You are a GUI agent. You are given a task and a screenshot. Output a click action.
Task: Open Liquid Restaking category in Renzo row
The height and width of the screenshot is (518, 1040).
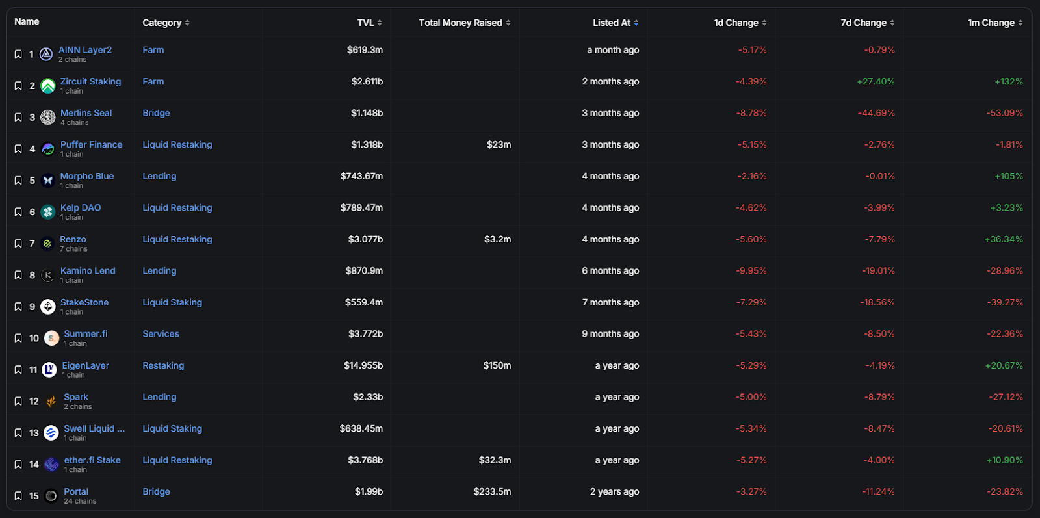[177, 239]
